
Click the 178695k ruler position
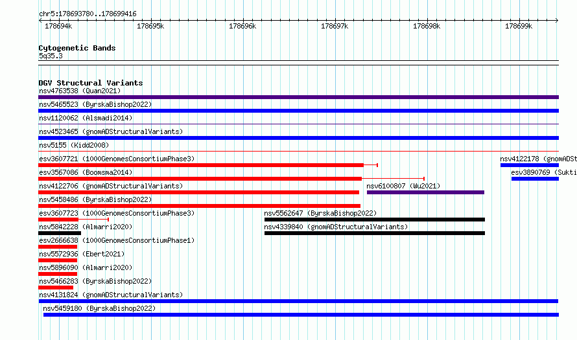[150, 26]
